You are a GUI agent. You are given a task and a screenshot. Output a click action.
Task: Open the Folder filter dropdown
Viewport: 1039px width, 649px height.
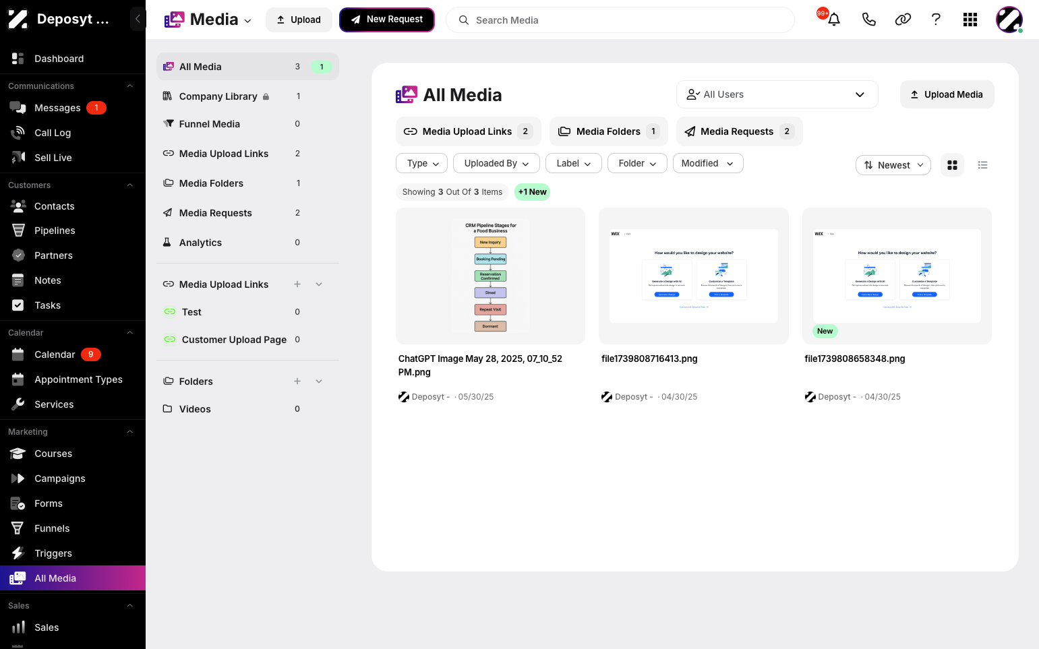point(637,163)
